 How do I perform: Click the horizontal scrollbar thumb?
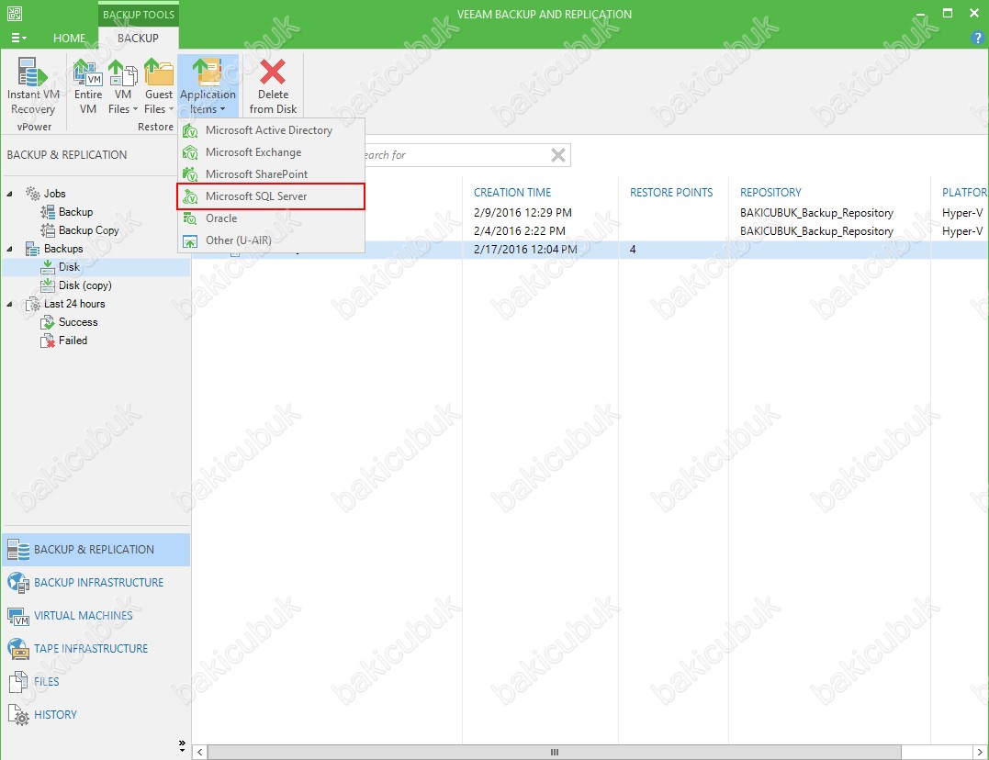point(555,752)
